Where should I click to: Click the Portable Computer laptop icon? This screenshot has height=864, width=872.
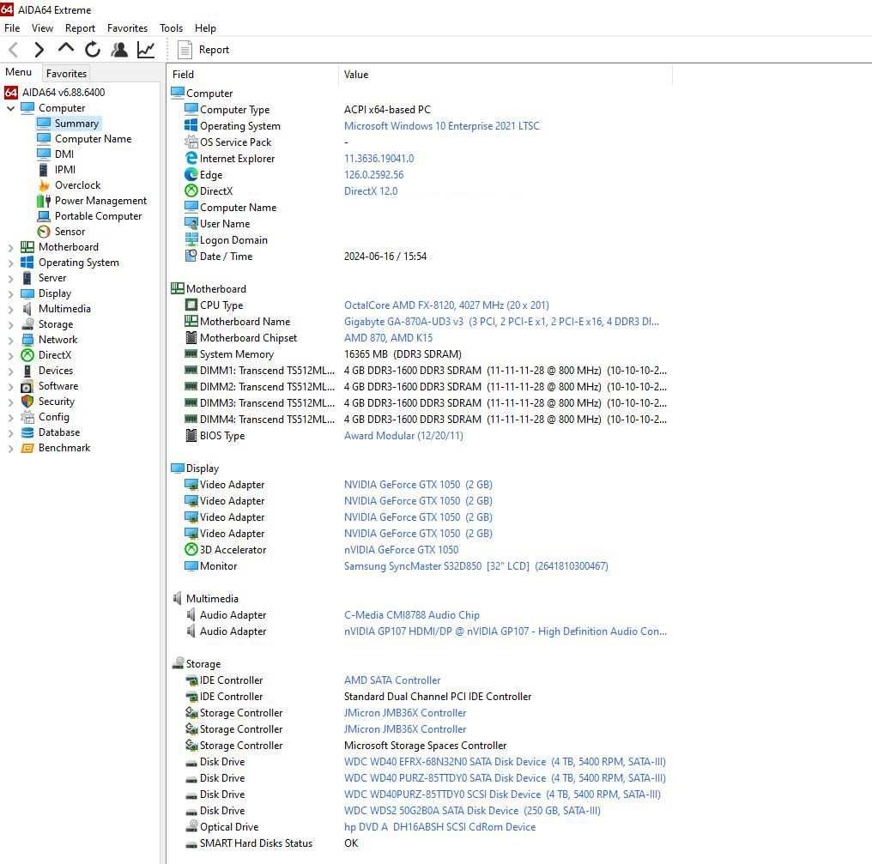point(44,216)
